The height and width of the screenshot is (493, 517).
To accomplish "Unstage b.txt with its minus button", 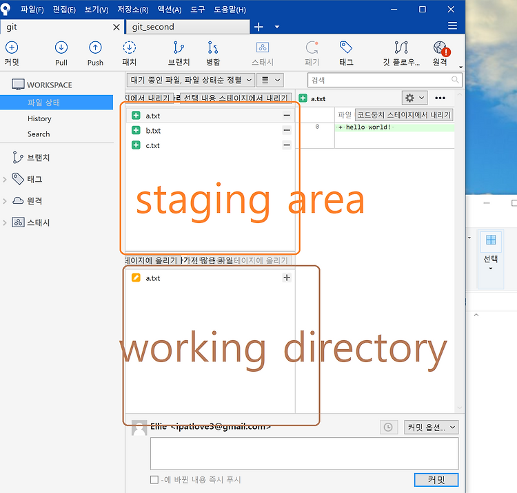I will click(x=287, y=130).
